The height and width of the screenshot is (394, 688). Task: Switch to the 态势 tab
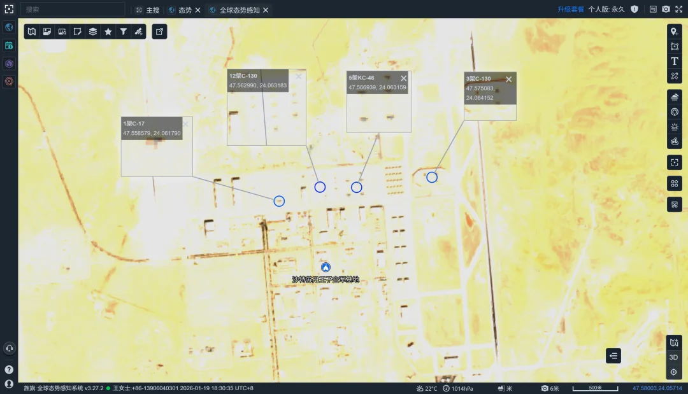(184, 10)
